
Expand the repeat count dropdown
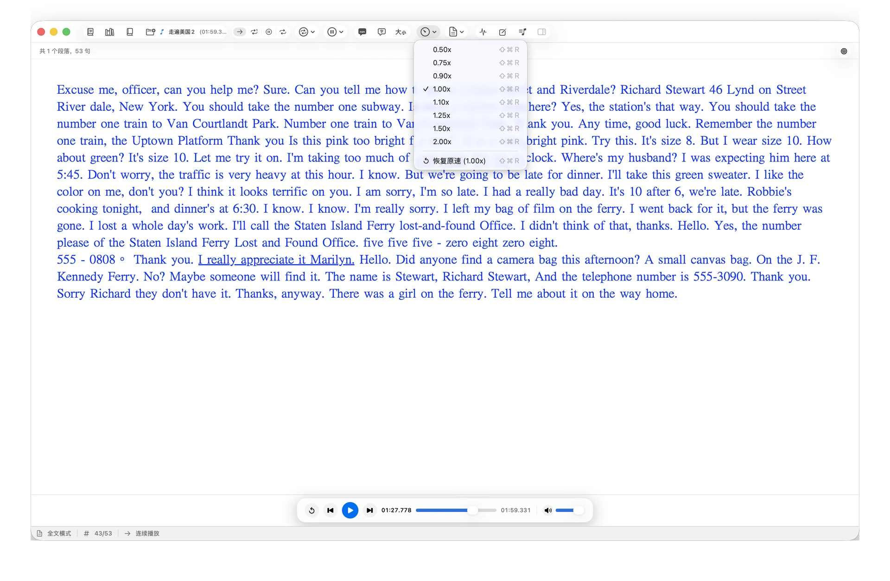(307, 32)
